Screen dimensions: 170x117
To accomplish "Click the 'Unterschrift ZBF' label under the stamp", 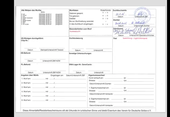I will (141, 17).
